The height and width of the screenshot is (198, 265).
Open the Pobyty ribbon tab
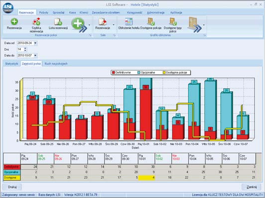tap(44, 12)
